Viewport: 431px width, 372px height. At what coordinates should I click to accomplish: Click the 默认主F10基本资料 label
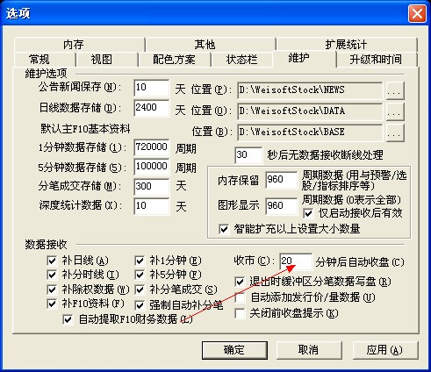tap(85, 129)
